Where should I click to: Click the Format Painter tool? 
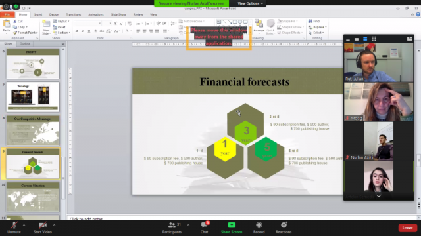(25, 33)
